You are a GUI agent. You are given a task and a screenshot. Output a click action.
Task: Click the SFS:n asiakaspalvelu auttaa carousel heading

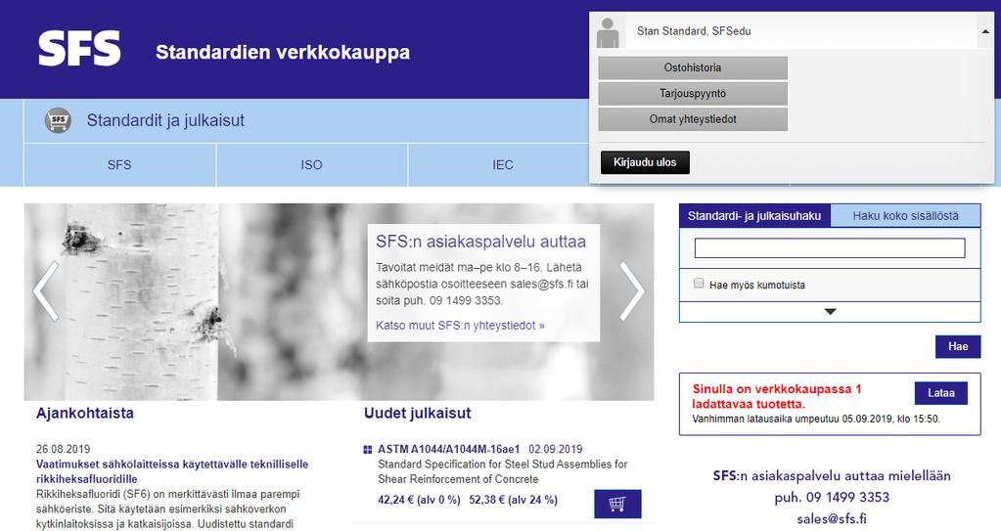click(480, 242)
